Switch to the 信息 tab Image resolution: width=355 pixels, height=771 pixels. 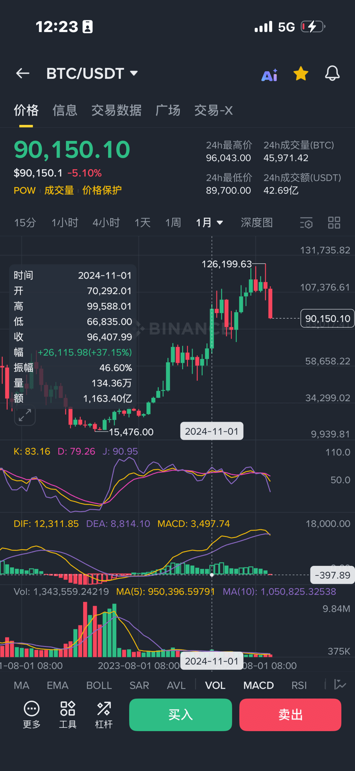click(x=65, y=110)
